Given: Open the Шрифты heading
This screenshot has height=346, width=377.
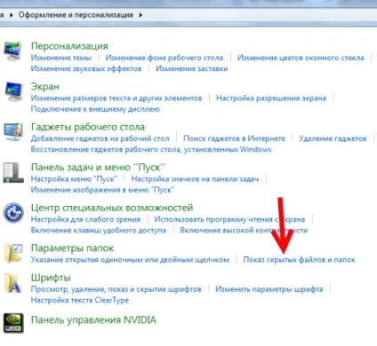Looking at the screenshot, I should [51, 278].
